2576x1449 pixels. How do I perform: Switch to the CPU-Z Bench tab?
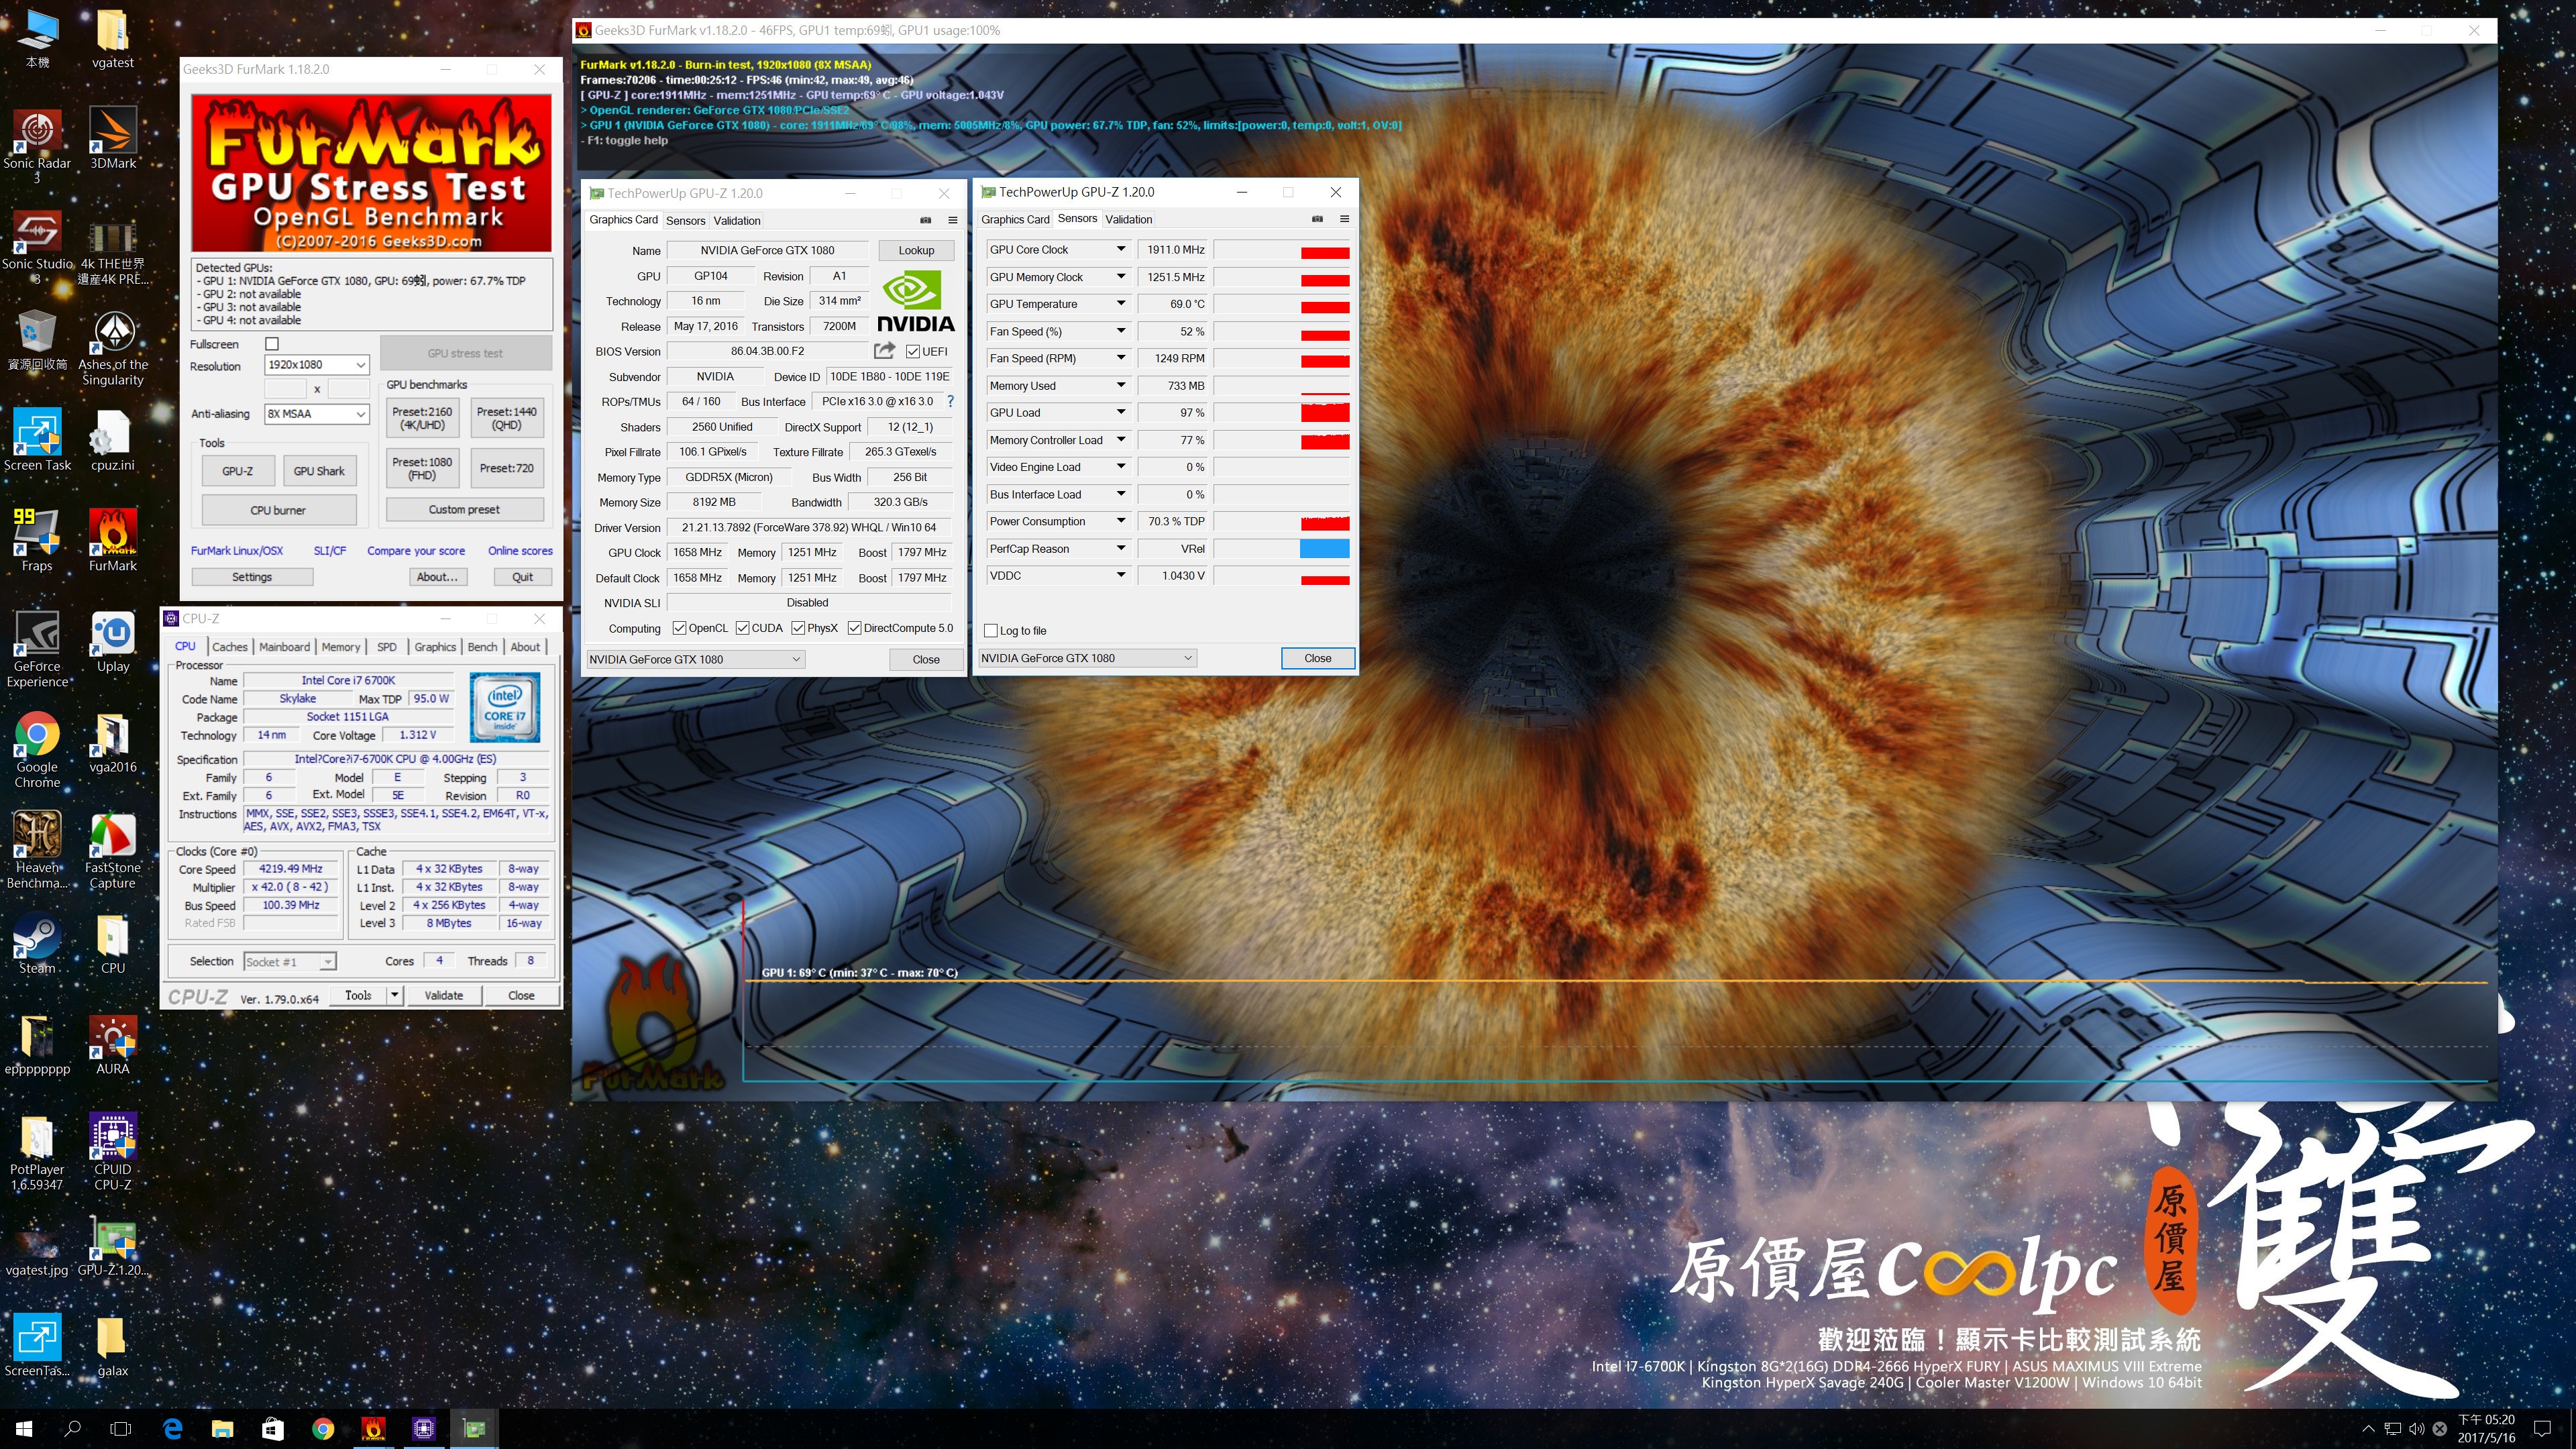[x=482, y=647]
